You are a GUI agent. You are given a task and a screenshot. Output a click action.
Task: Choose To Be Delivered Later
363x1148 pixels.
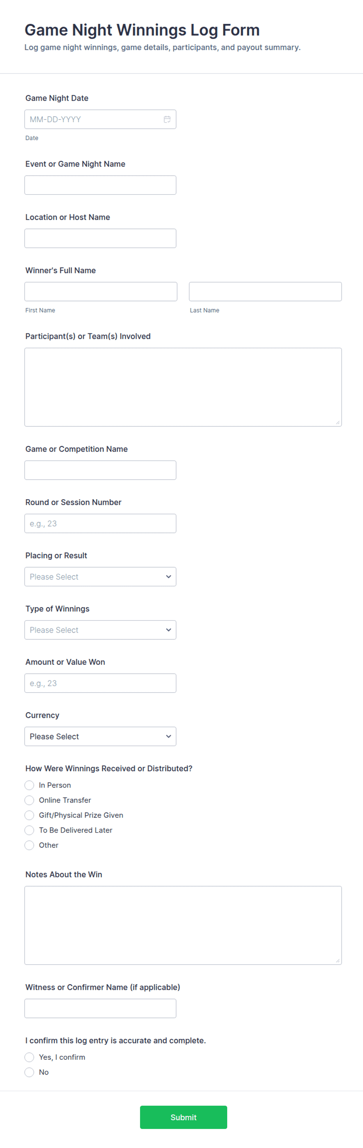(29, 830)
